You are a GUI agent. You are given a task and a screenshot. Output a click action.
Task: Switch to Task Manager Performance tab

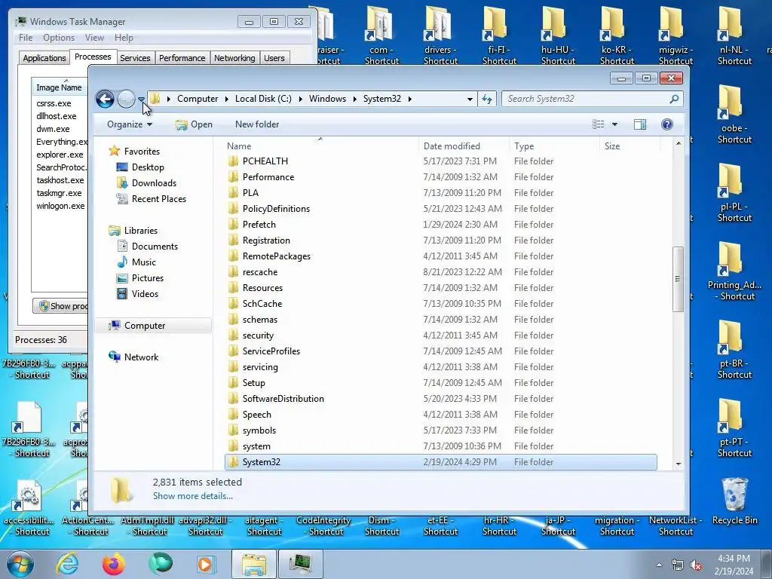182,58
